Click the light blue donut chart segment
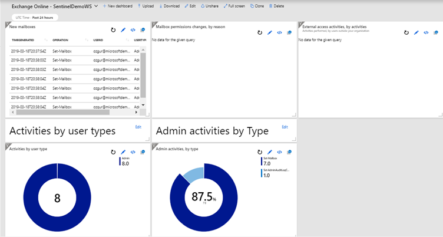Image resolution: width=443 pixels, height=237 pixels. click(194, 173)
